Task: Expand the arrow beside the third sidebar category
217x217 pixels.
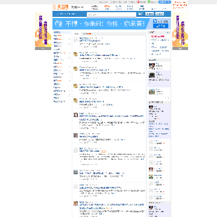Action: pyautogui.click(x=69, y=39)
